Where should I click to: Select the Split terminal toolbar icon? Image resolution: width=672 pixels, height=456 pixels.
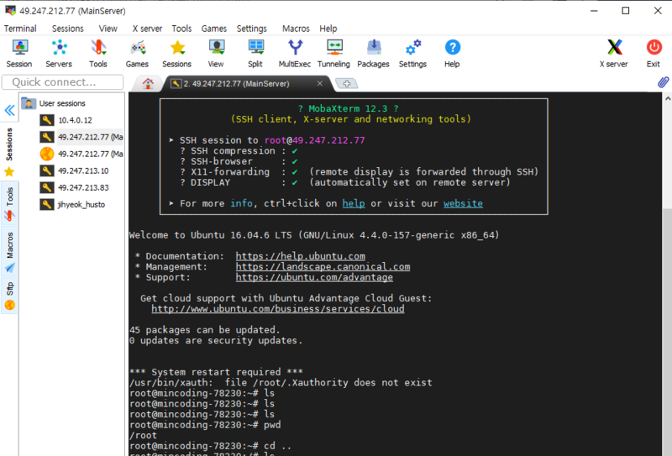[x=255, y=54]
